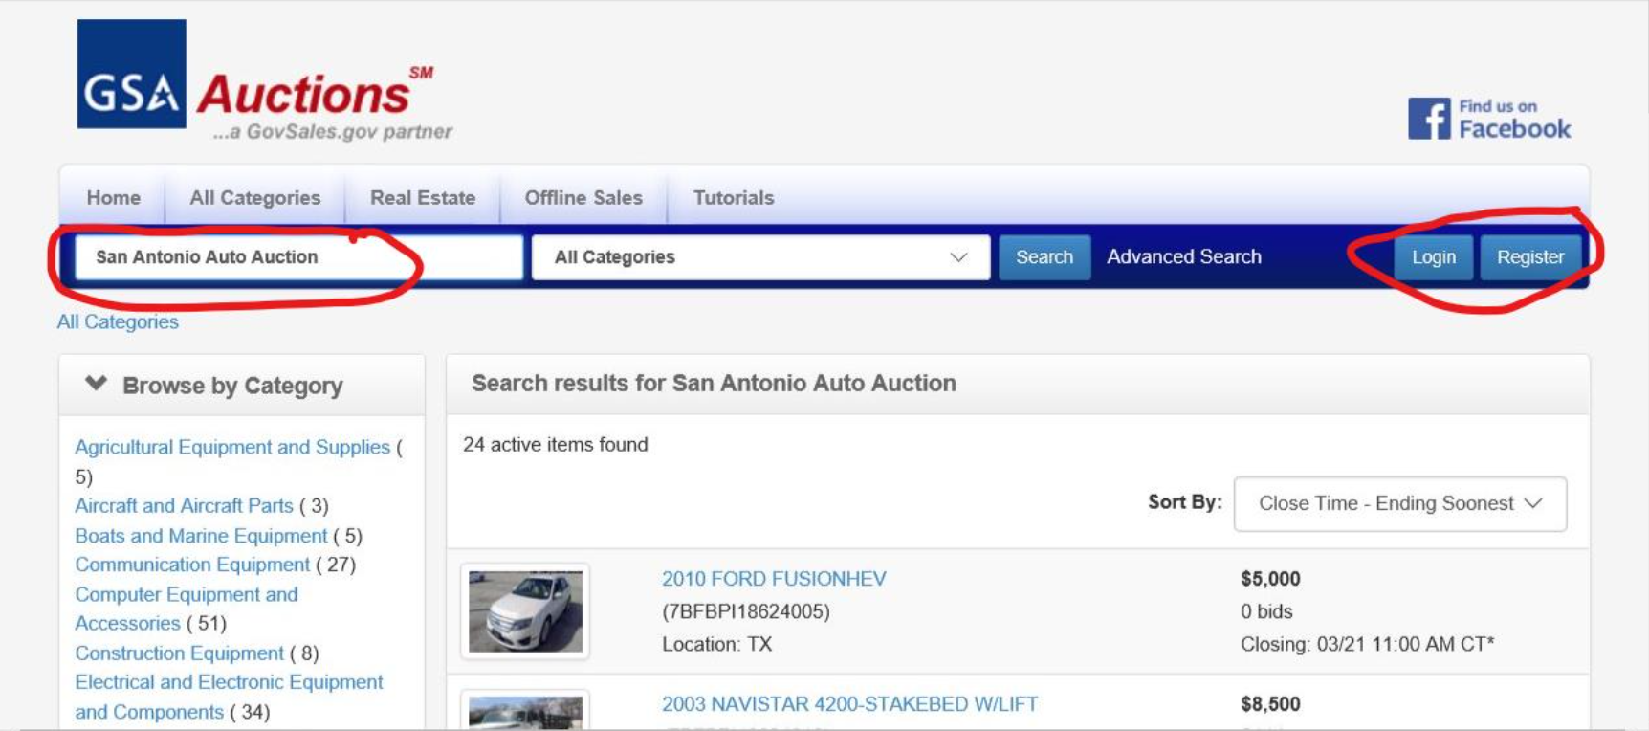Viewport: 1649px width, 731px height.
Task: Switch to the Real Estate tab
Action: [423, 198]
